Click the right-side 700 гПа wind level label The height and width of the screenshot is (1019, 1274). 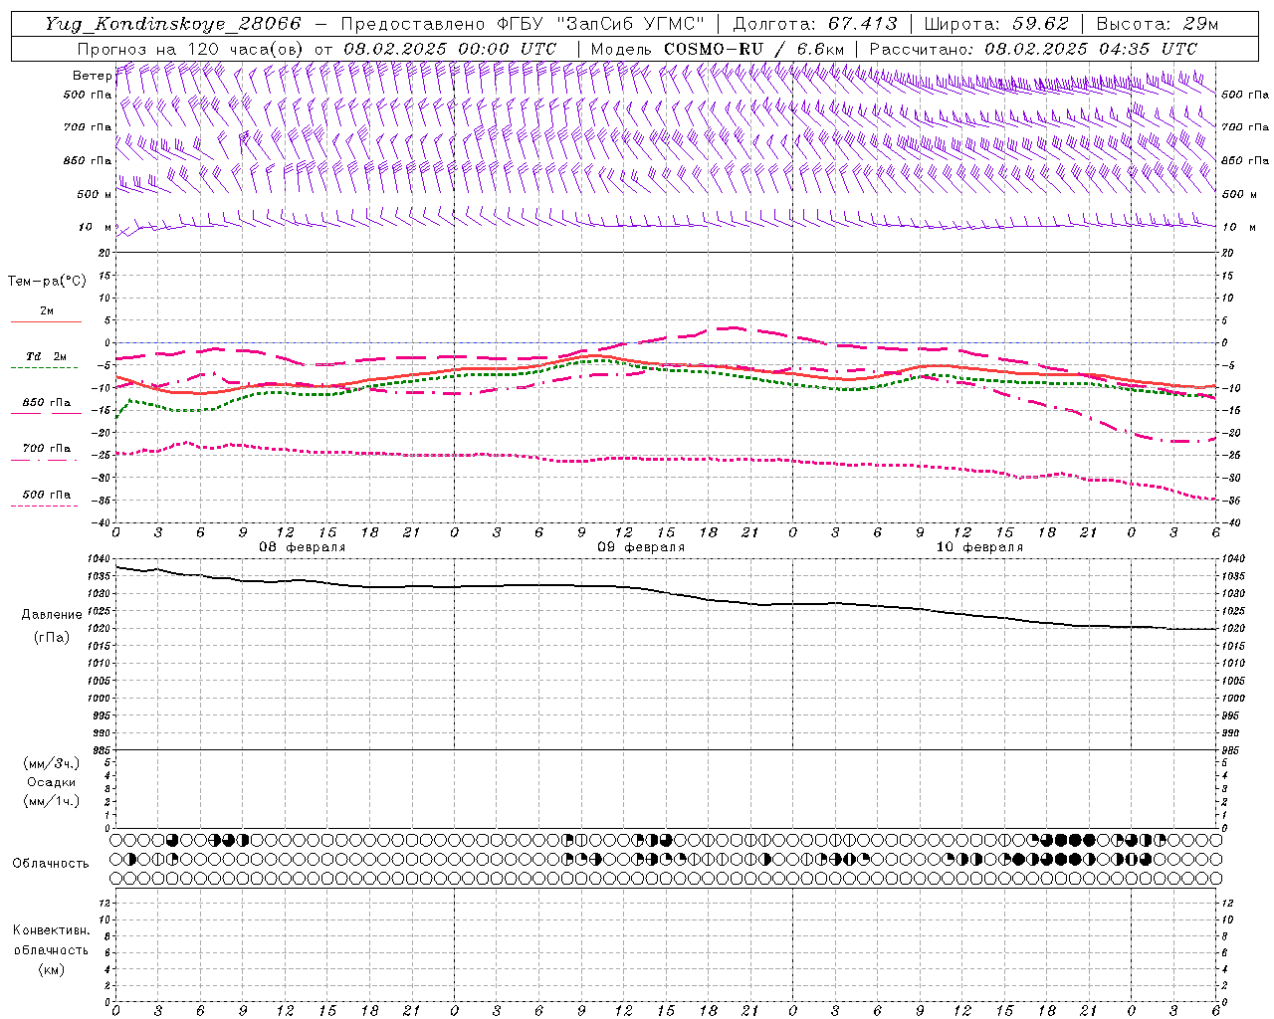[1245, 127]
